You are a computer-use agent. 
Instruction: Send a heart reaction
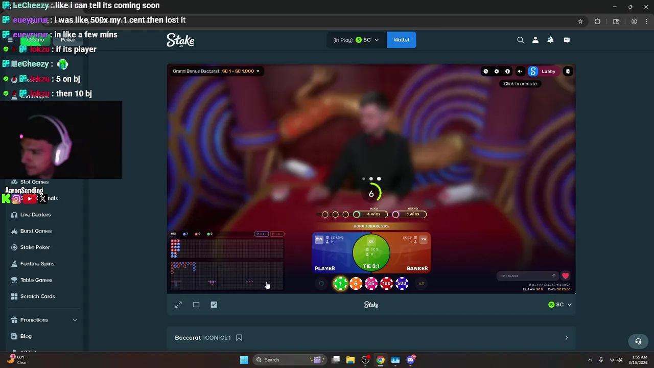click(565, 276)
